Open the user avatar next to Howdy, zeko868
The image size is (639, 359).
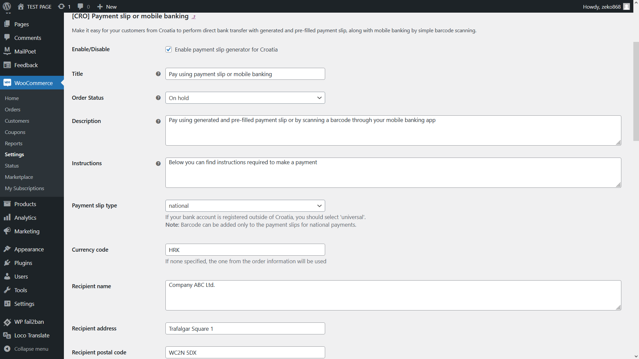coord(626,7)
